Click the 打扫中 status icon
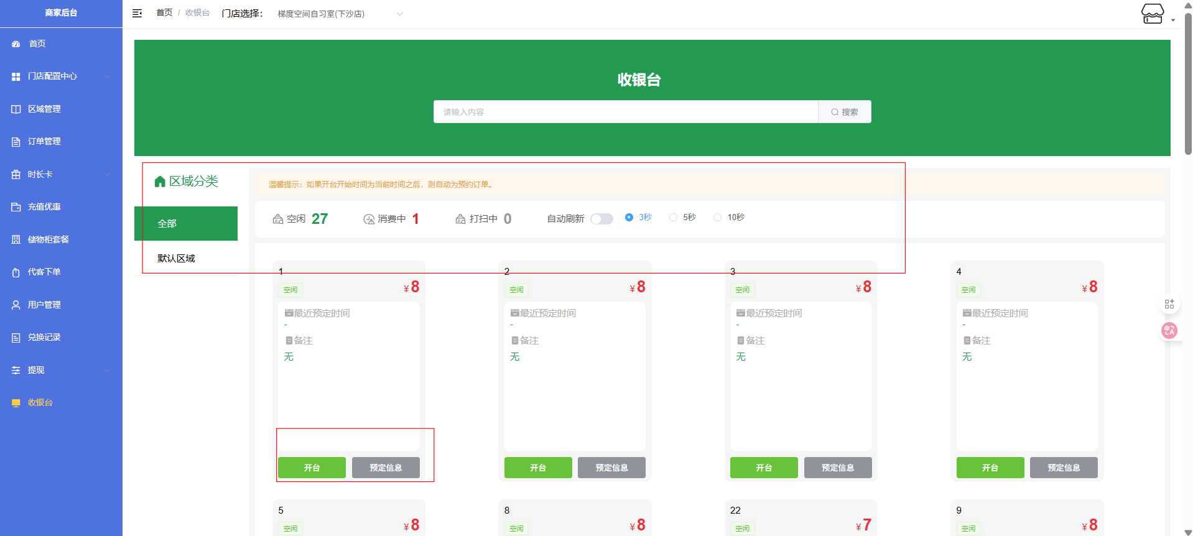Image resolution: width=1193 pixels, height=536 pixels. [461, 219]
